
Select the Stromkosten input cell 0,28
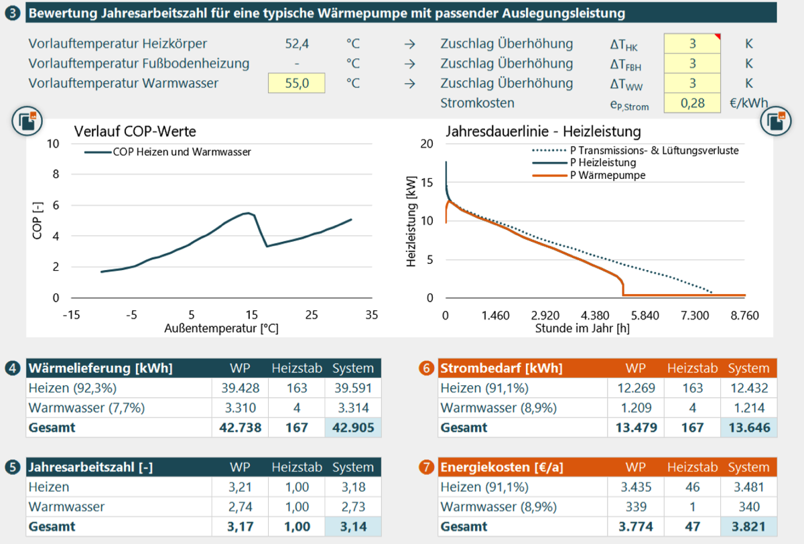click(x=692, y=103)
